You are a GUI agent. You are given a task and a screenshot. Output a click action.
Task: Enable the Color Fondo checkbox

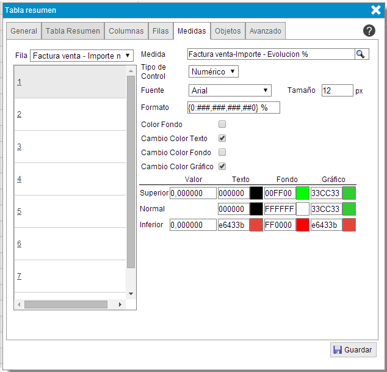pos(222,125)
